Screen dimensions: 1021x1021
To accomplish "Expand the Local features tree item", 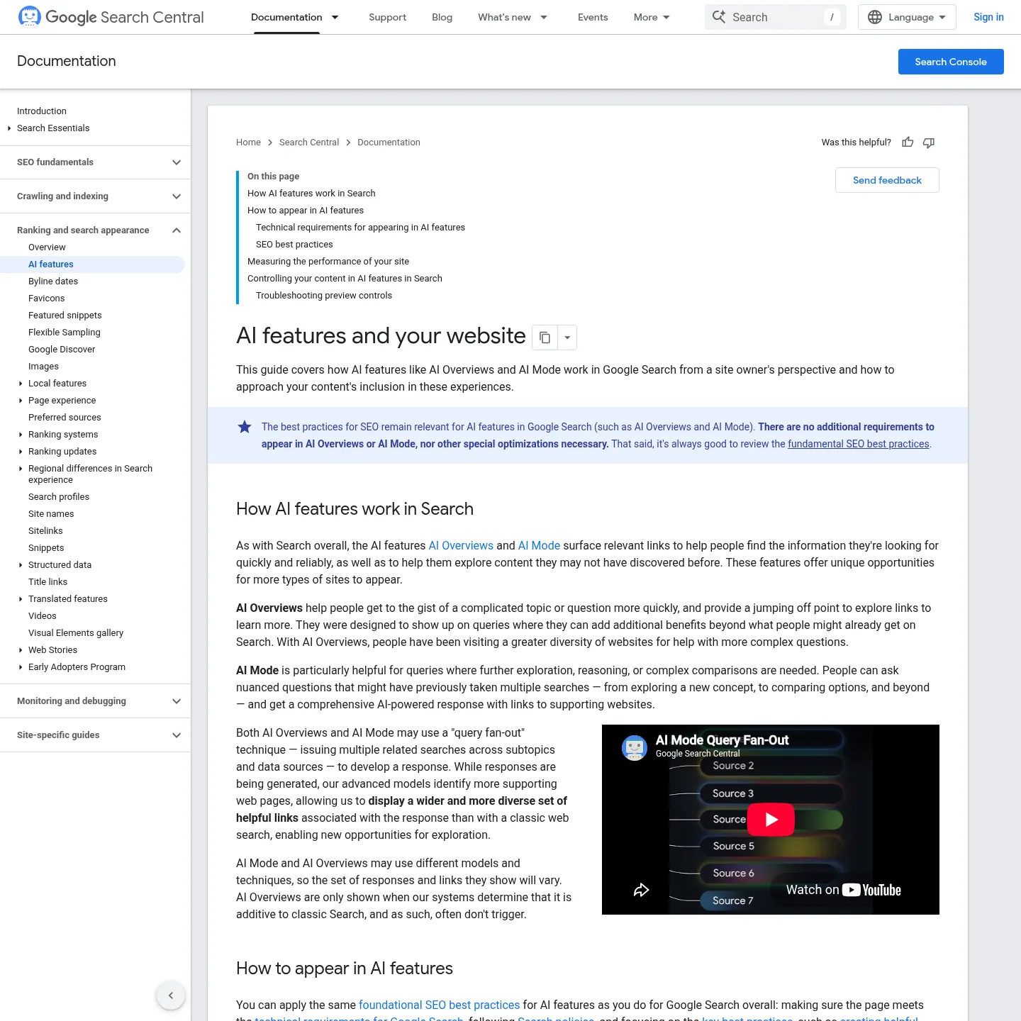I will [x=21, y=384].
